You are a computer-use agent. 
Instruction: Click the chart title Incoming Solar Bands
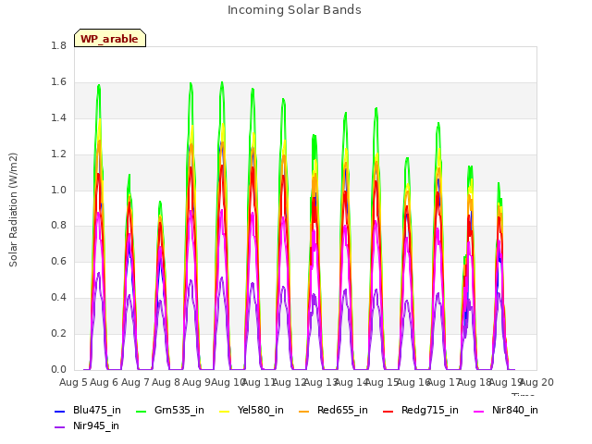tap(294, 10)
